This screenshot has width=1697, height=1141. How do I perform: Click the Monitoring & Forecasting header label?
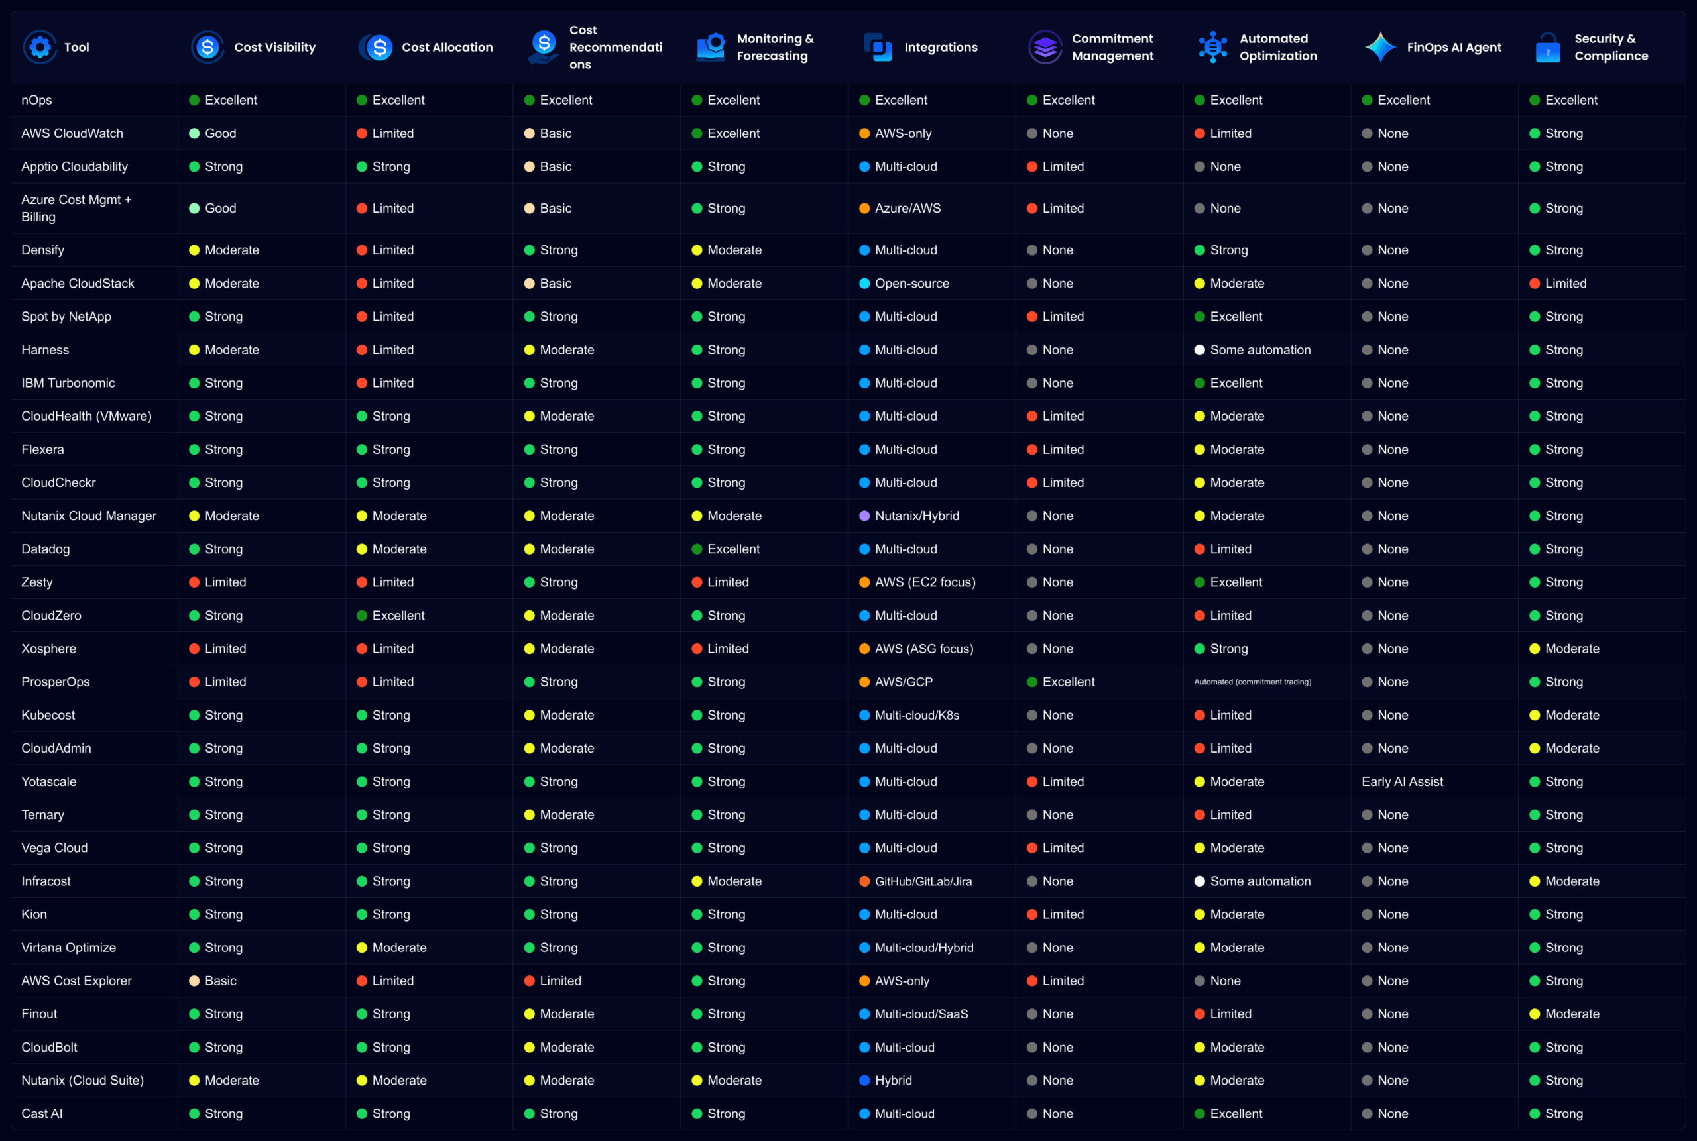(x=776, y=47)
